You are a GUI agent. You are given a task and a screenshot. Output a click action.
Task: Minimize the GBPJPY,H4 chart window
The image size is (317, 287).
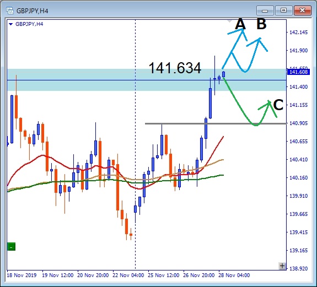click(x=265, y=10)
